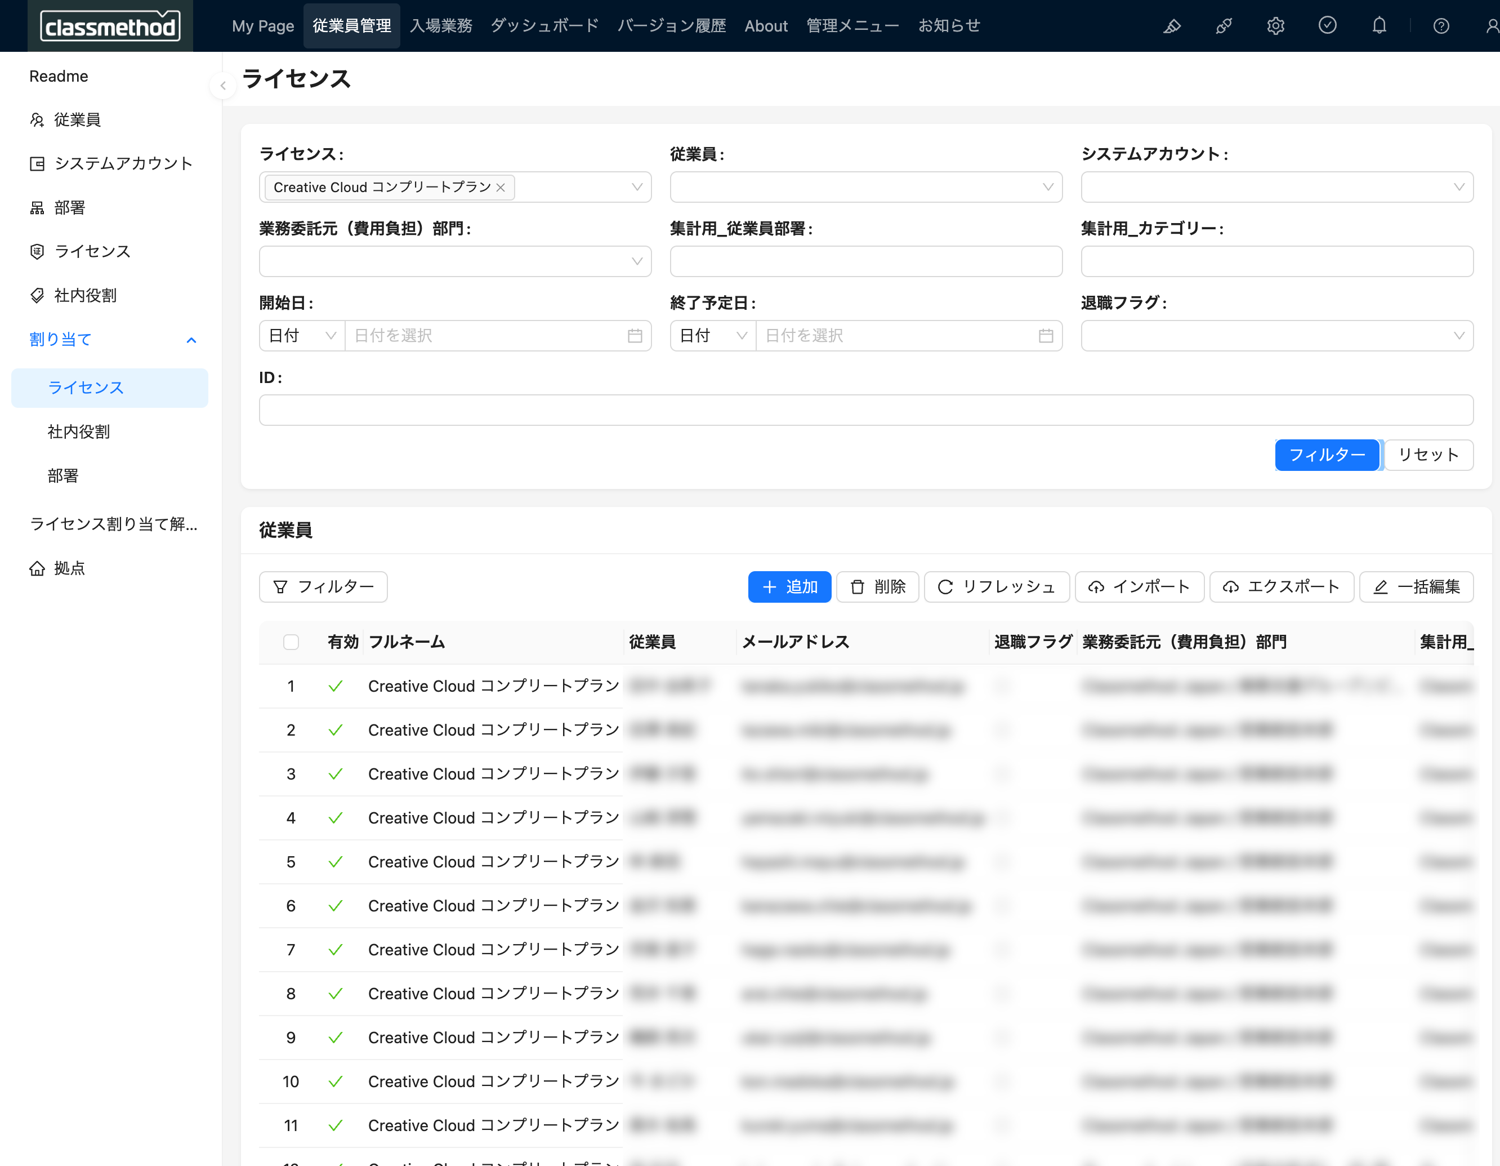The image size is (1500, 1166).
Task: Collapse the 割り当て sidebar section
Action: pyautogui.click(x=191, y=340)
